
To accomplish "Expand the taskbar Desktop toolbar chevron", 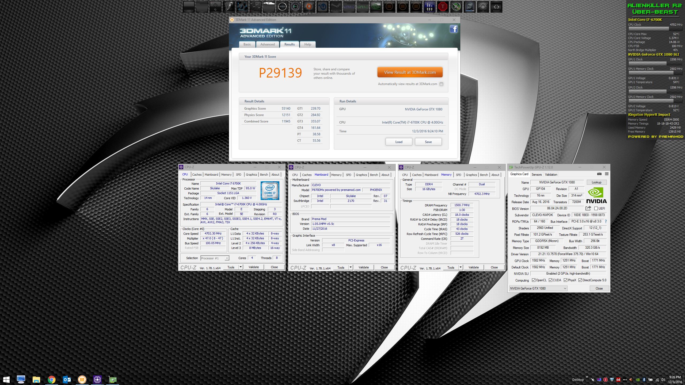I will point(587,378).
